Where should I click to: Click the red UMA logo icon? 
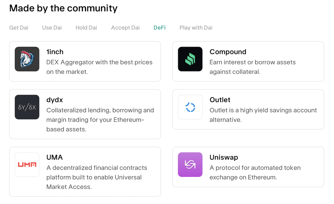click(27, 165)
